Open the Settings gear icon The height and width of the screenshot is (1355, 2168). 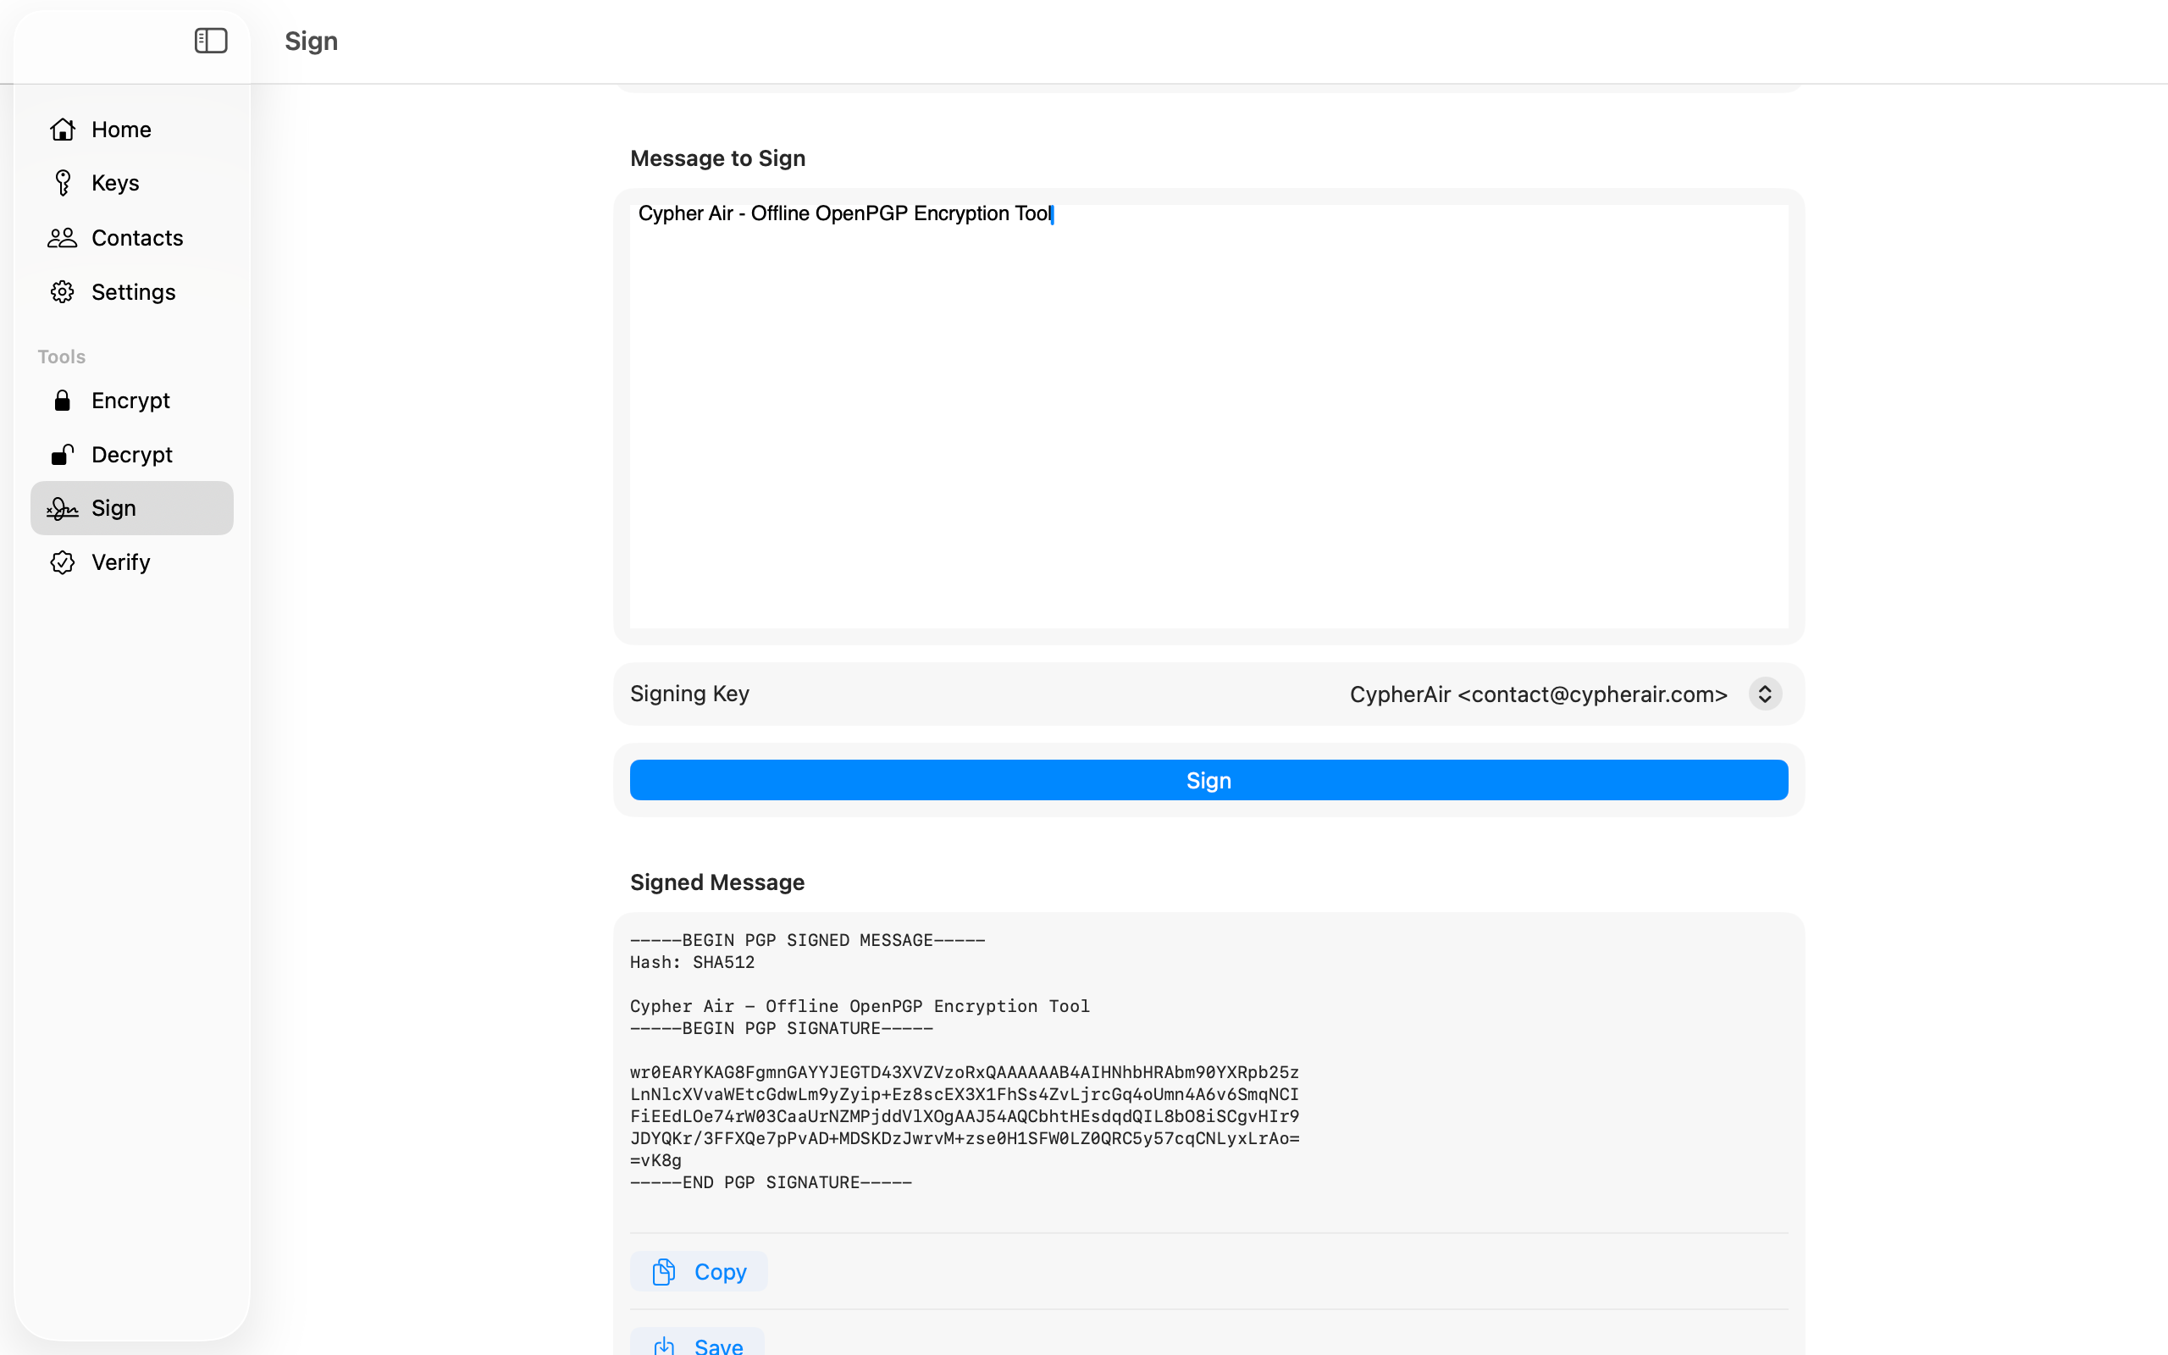tap(63, 292)
